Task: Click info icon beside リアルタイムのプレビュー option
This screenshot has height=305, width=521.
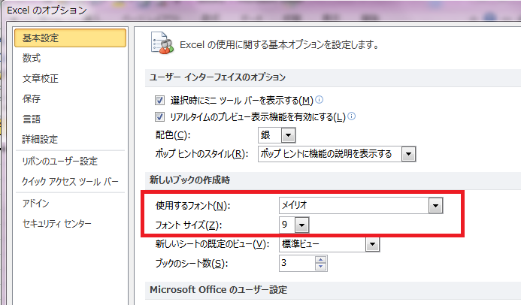Action: [x=351, y=116]
